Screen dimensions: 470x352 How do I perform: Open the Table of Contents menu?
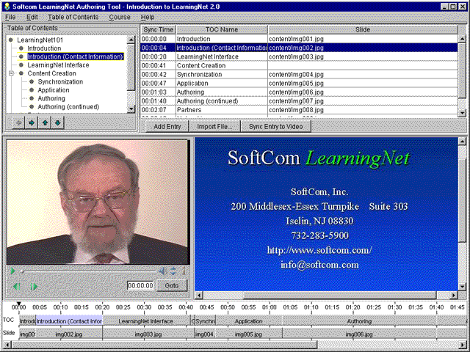[73, 17]
